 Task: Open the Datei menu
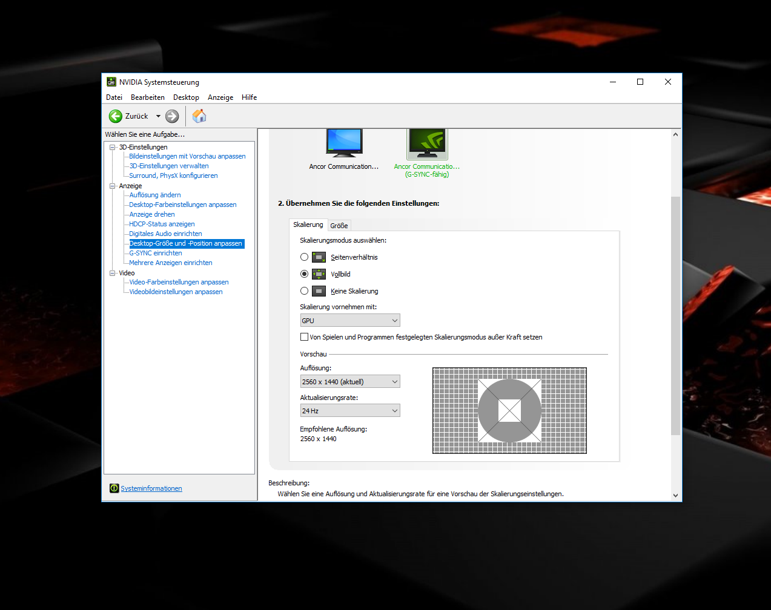point(114,97)
